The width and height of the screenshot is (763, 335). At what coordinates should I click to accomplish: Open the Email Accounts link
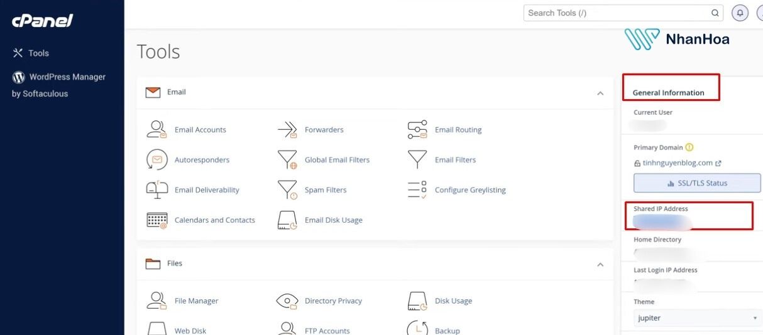pyautogui.click(x=200, y=130)
